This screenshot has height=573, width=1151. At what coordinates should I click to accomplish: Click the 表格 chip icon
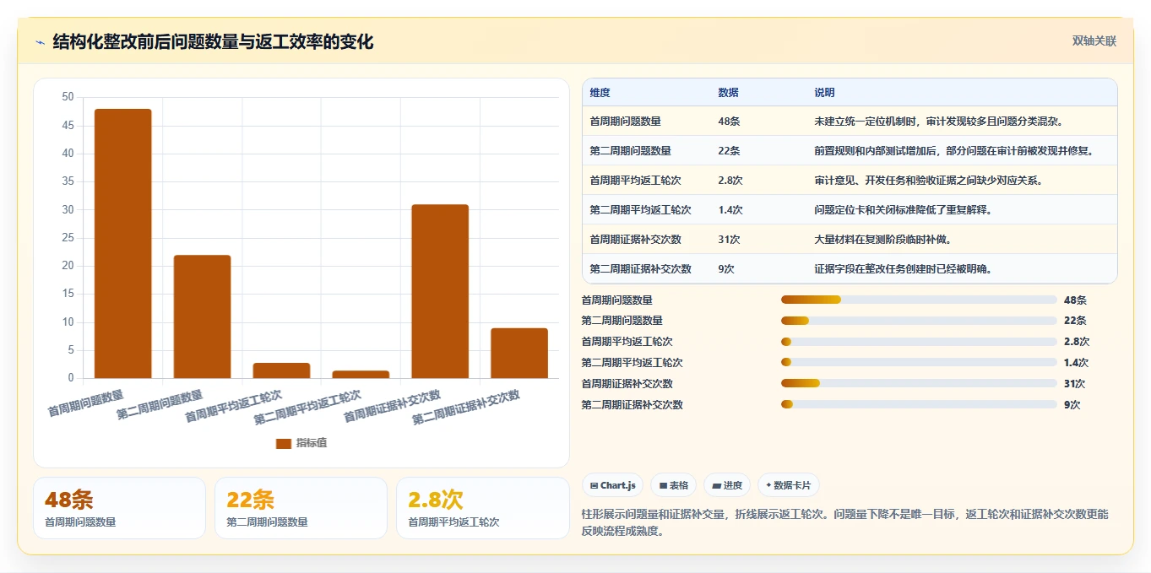[663, 485]
